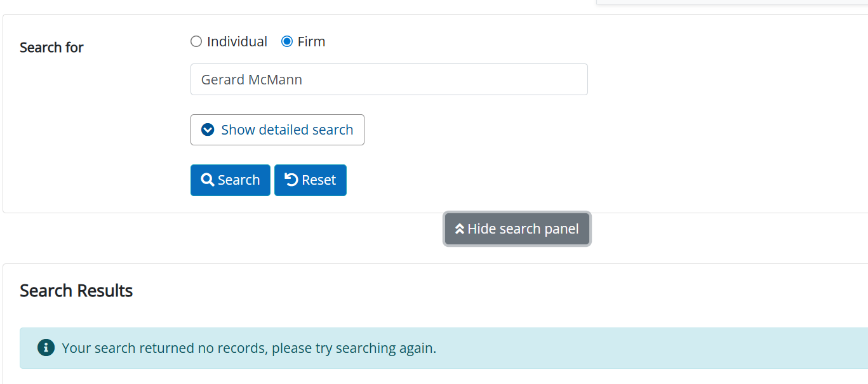This screenshot has width=868, height=384.
Task: Click the info icon in the alert
Action: tap(46, 347)
